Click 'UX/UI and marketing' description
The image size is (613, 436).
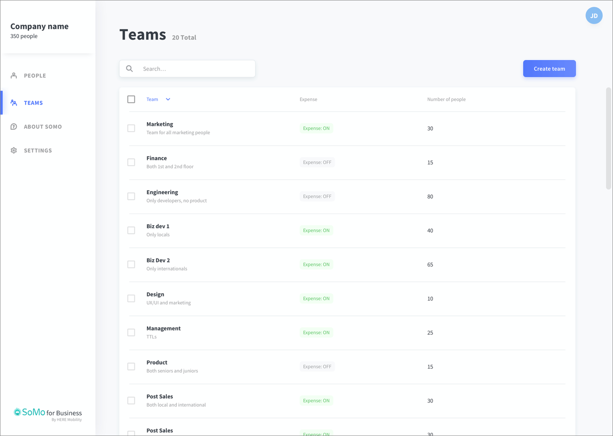169,303
